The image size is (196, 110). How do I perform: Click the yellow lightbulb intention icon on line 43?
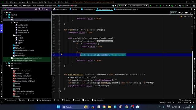pyautogui.click(x=62, y=54)
